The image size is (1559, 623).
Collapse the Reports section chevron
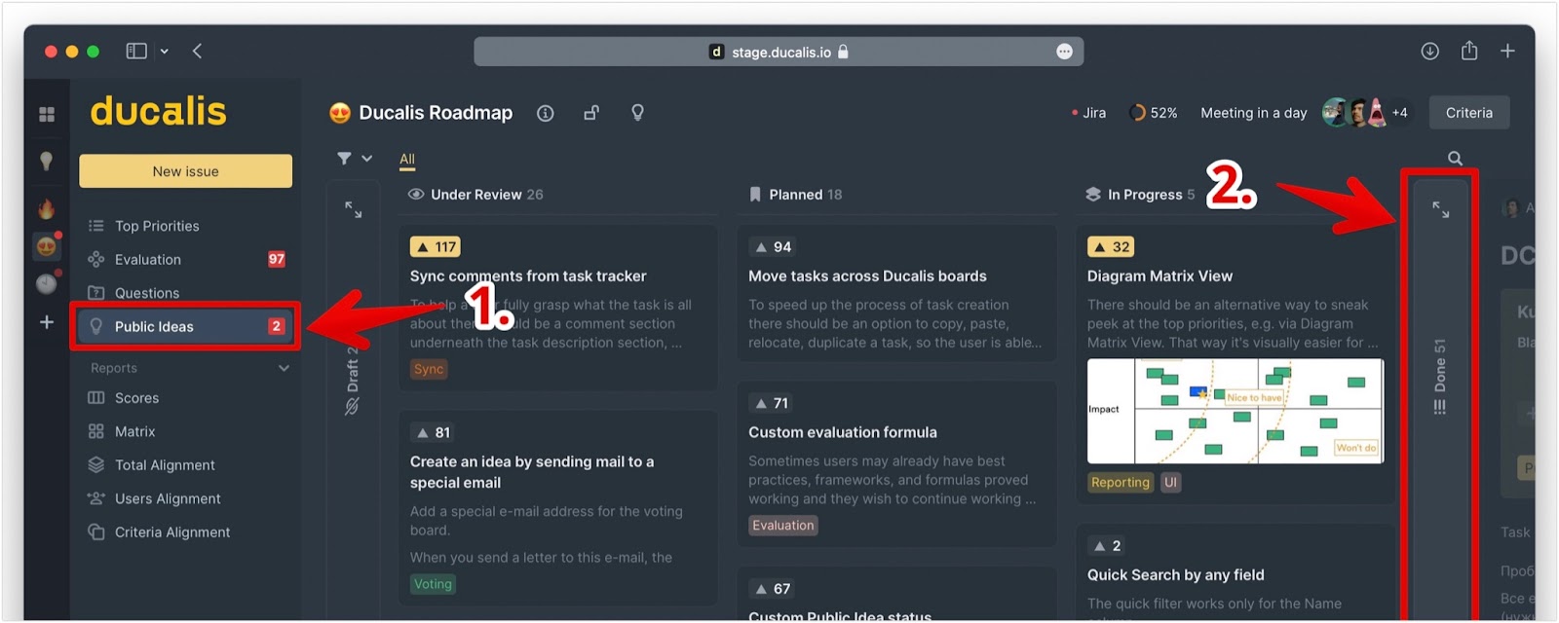[x=284, y=368]
